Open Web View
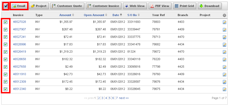 [135, 6]
